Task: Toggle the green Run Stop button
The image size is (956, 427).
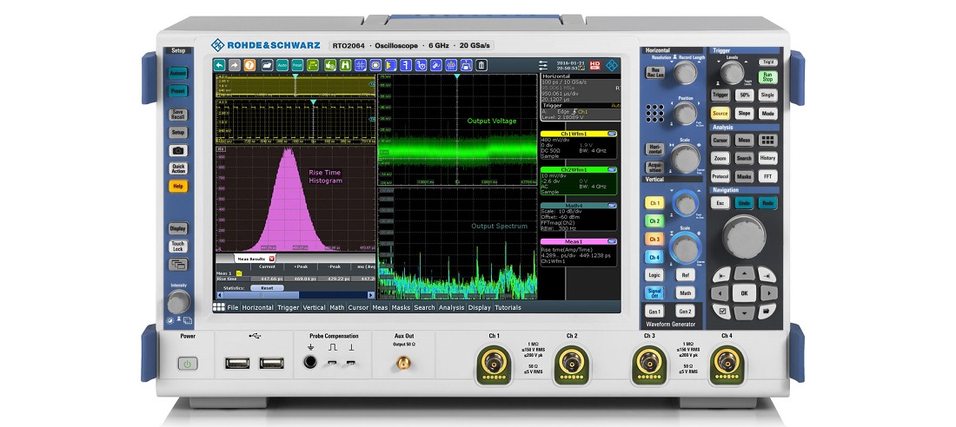Action: coord(767,77)
